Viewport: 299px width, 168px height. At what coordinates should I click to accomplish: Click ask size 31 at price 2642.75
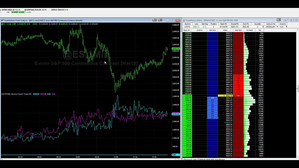tap(238, 96)
